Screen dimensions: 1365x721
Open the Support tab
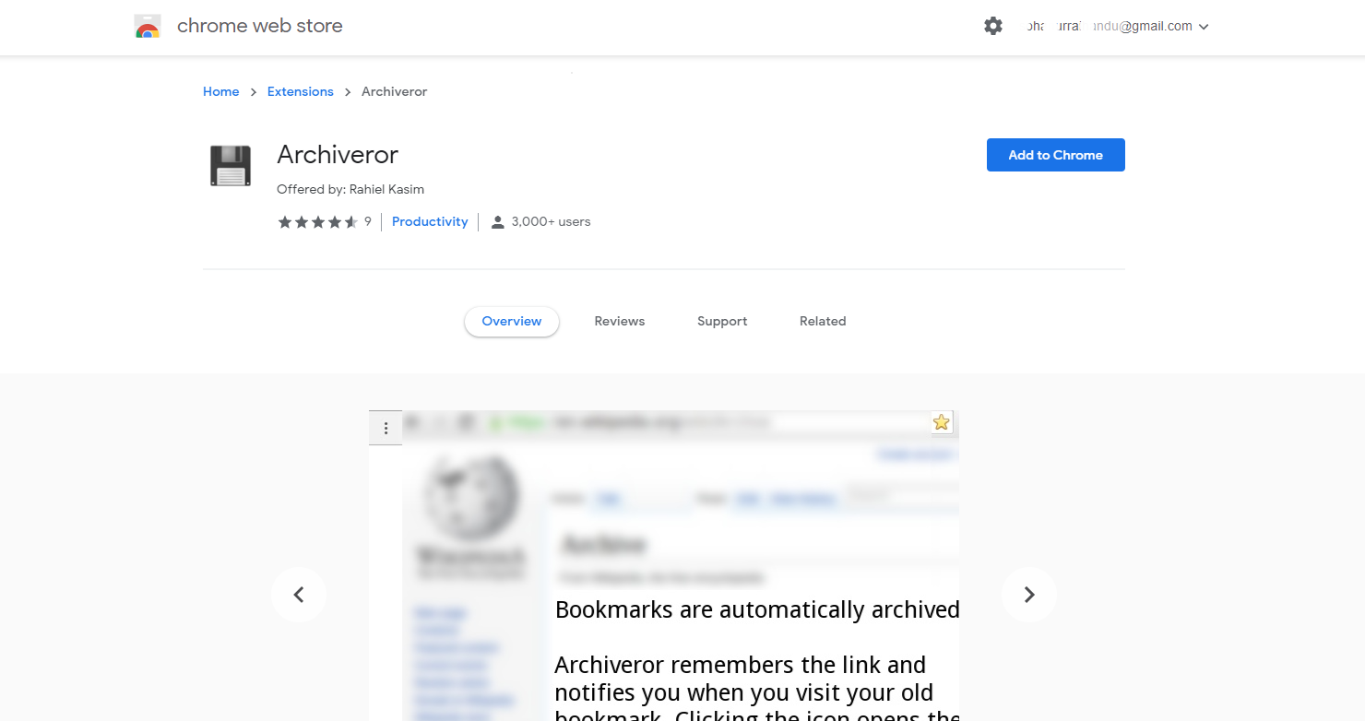point(722,322)
